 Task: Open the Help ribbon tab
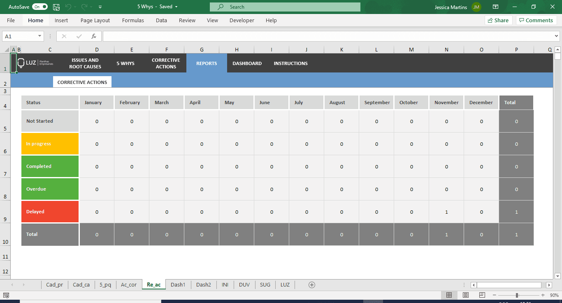(x=271, y=20)
